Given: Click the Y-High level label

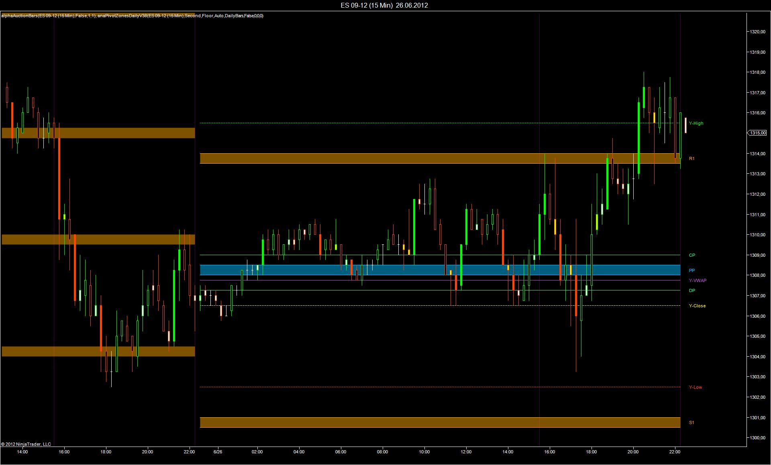Looking at the screenshot, I should pos(696,124).
